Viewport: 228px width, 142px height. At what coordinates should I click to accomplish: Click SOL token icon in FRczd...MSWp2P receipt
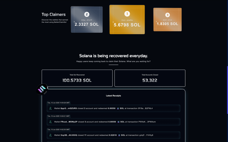coord(118,122)
